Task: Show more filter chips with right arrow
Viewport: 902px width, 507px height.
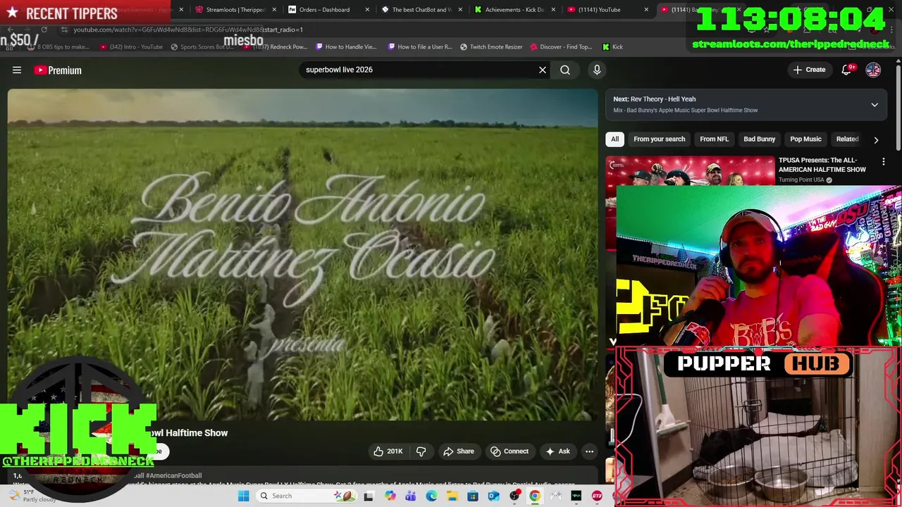Action: click(876, 139)
